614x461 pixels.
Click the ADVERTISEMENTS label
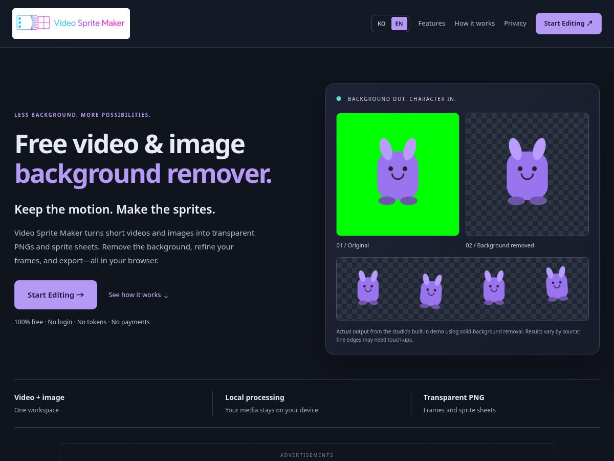(x=307, y=455)
